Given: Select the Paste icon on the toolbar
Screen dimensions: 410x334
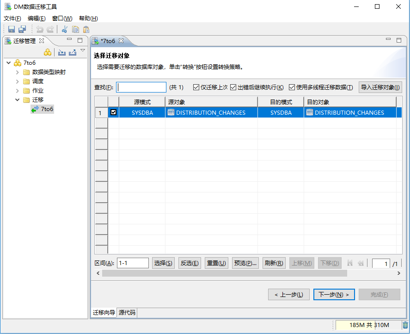Looking at the screenshot, I should [x=86, y=29].
